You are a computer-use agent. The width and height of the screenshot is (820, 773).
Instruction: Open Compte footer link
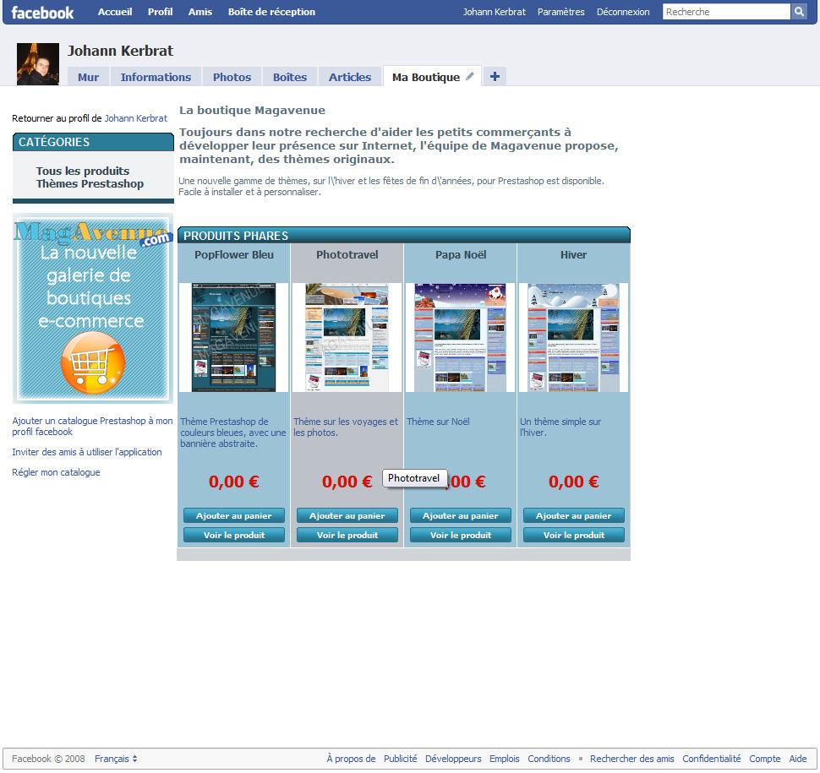pos(764,759)
